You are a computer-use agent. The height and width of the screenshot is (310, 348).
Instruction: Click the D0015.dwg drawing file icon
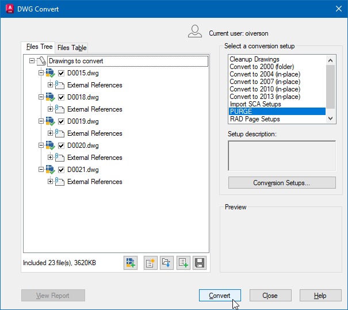point(51,73)
